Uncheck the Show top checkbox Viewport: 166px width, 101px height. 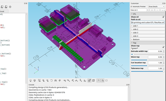(x=163, y=47)
